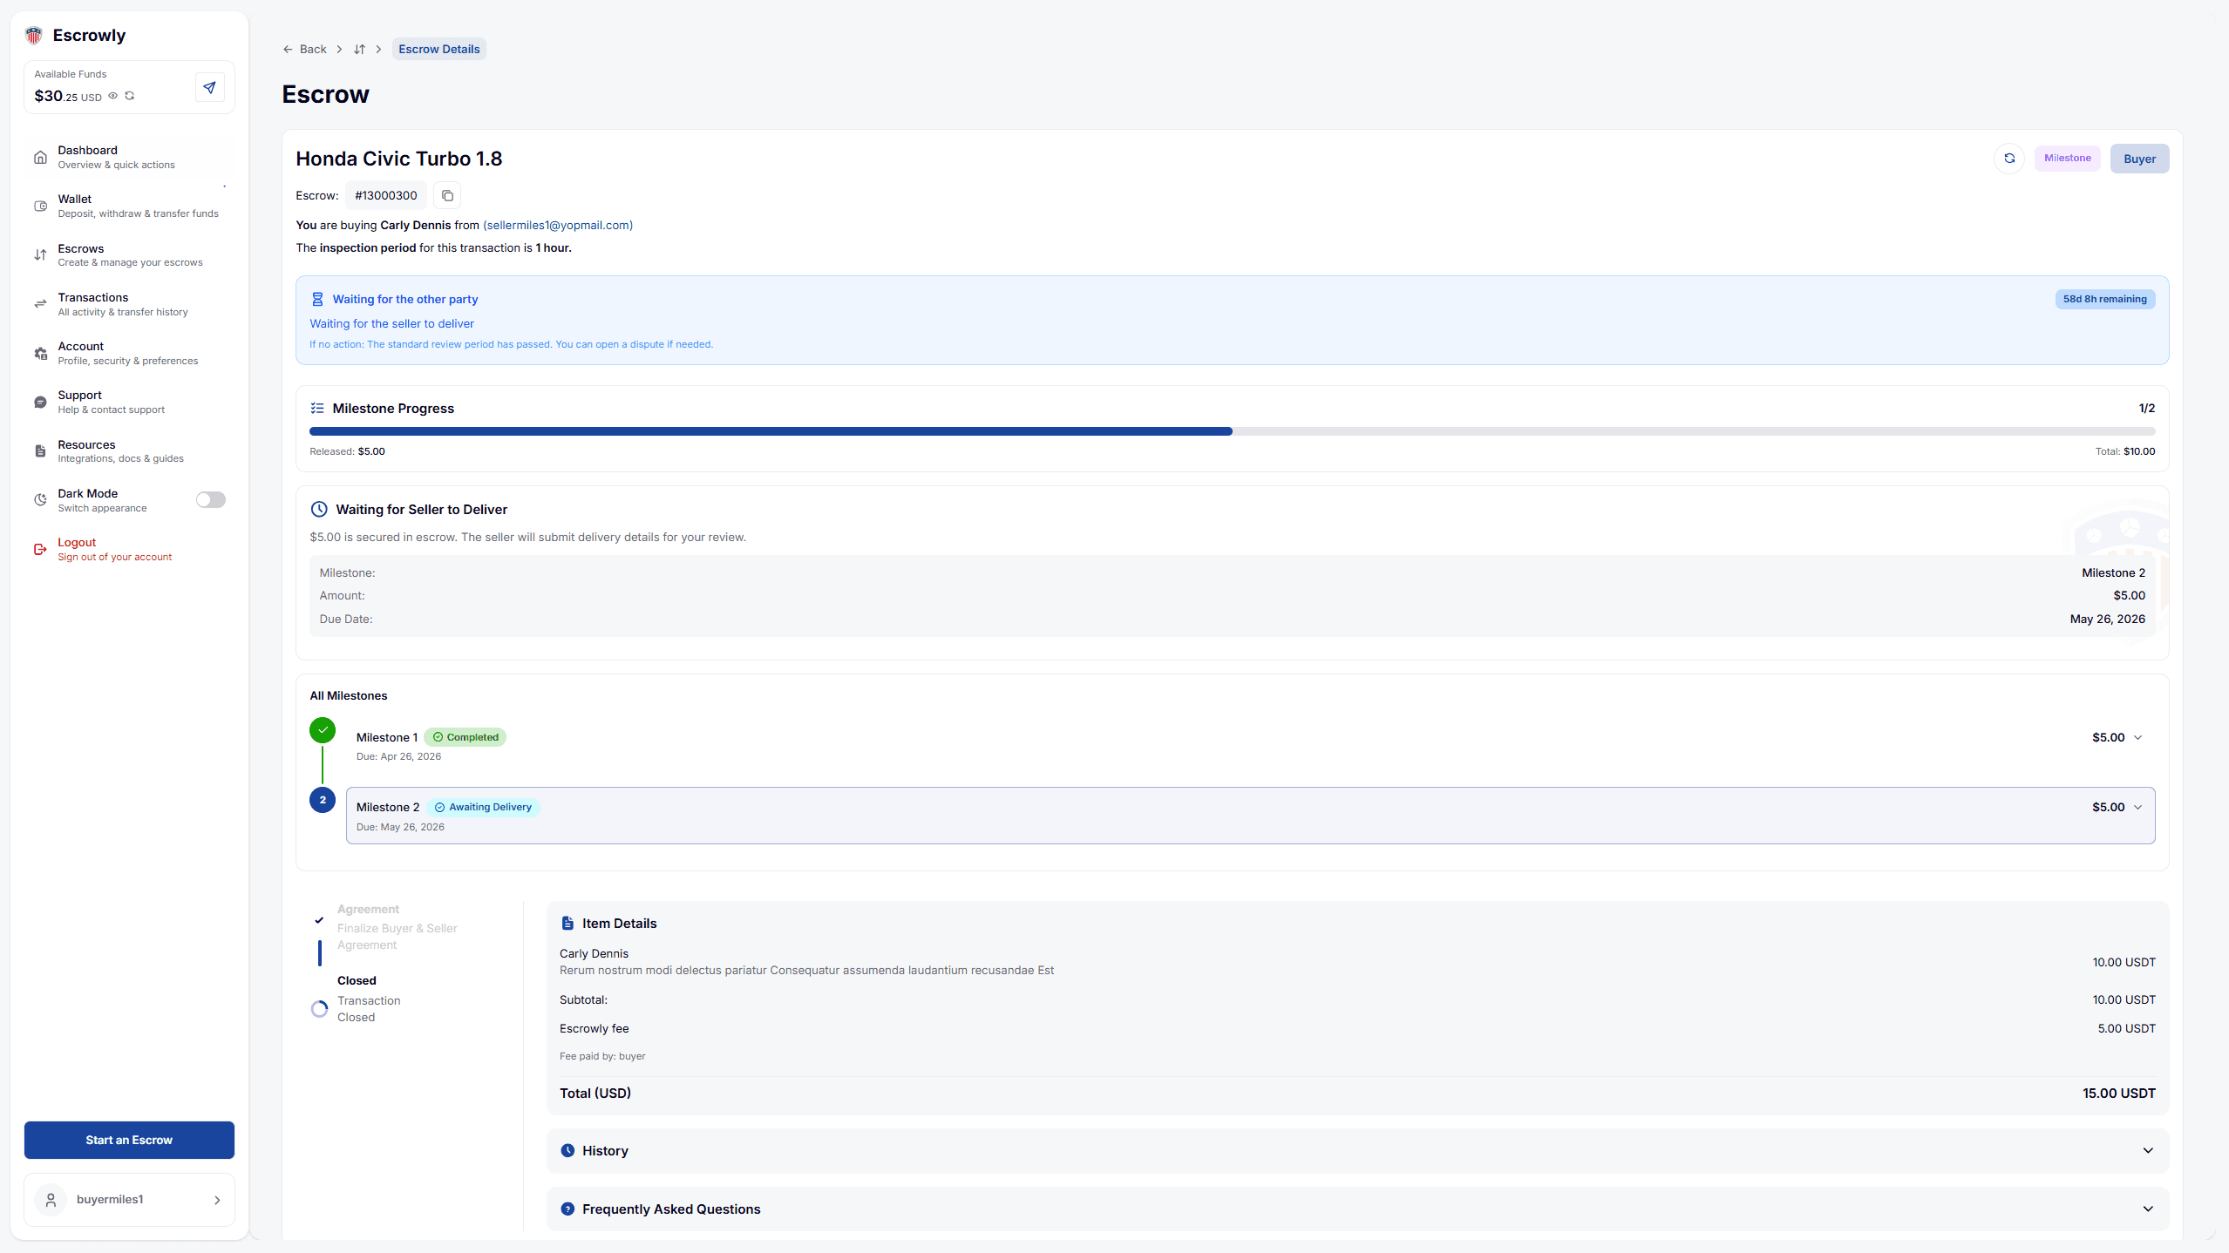The height and width of the screenshot is (1253, 2229).
Task: Open the Wallet section
Action: coord(129,207)
